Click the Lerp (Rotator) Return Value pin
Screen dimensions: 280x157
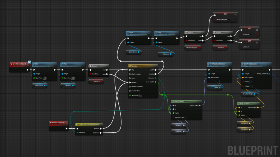coord(200,105)
